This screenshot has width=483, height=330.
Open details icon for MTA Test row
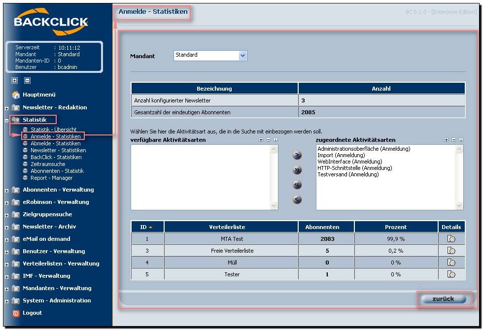click(x=451, y=239)
